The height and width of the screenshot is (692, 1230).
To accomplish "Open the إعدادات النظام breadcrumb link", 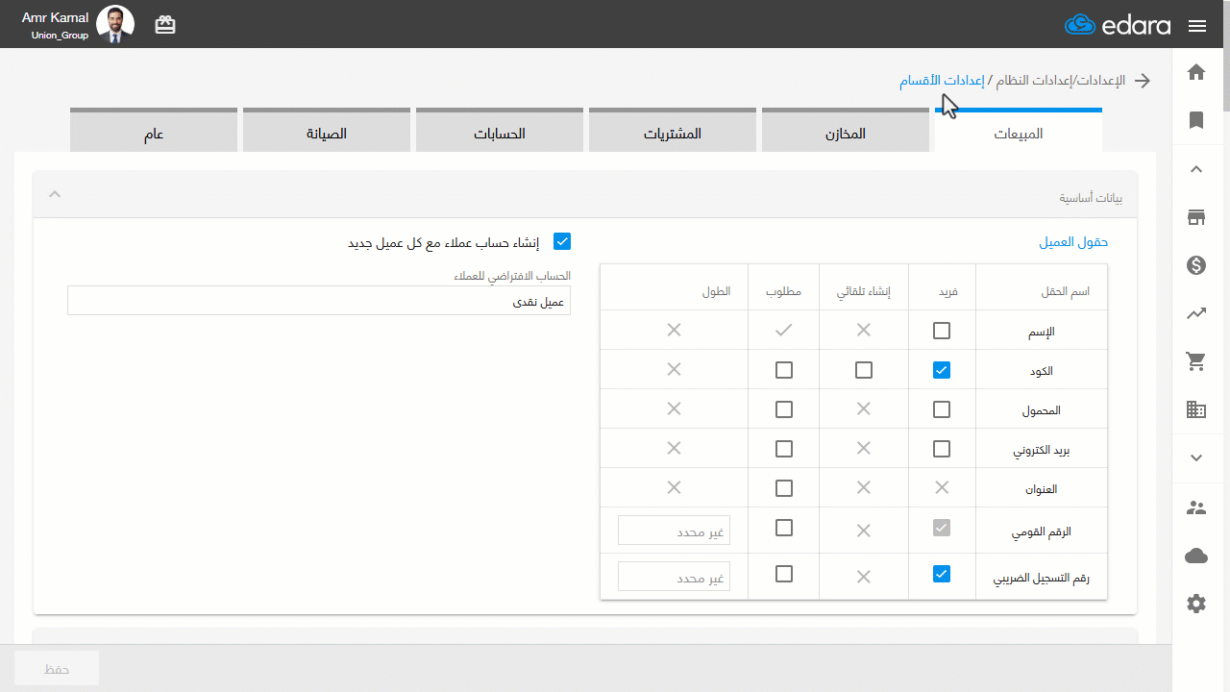I will (1036, 81).
